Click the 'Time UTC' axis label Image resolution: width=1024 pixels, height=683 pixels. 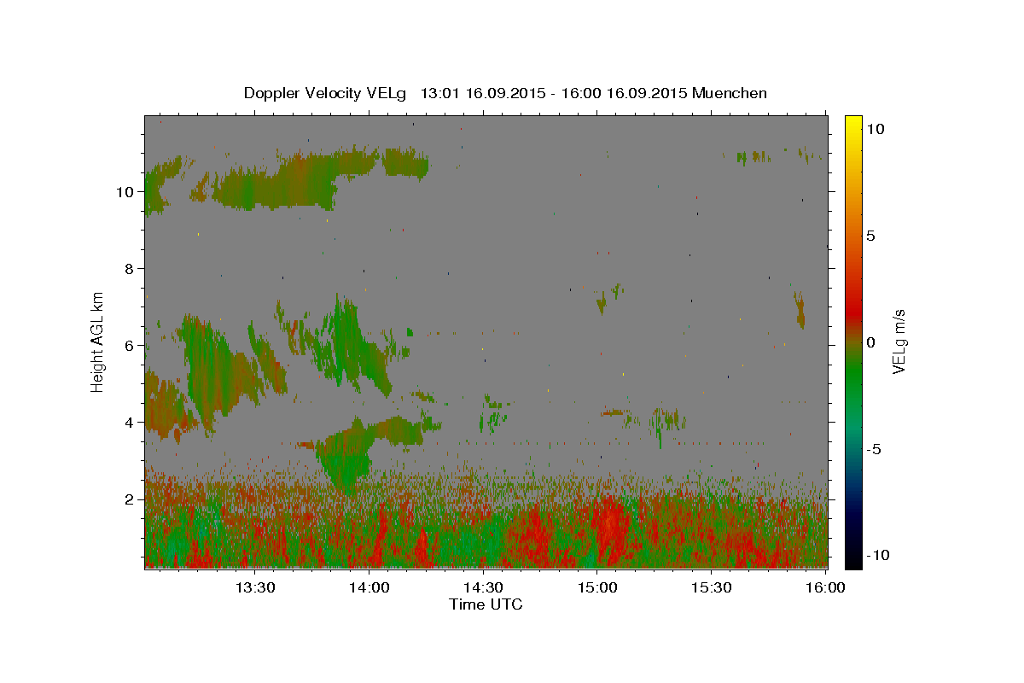[486, 604]
